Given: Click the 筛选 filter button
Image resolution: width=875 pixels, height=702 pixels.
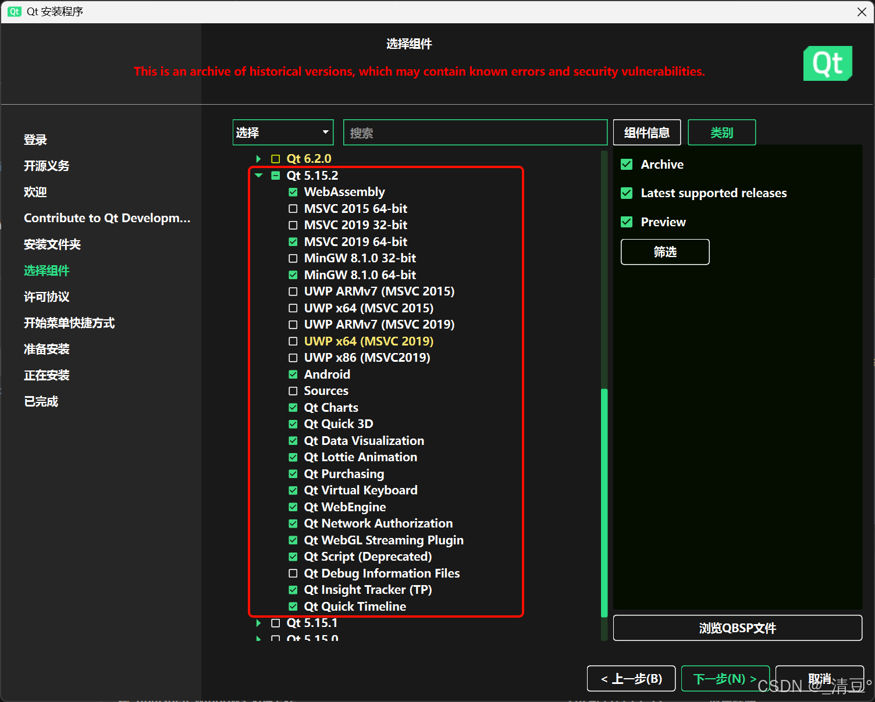Looking at the screenshot, I should 665,252.
